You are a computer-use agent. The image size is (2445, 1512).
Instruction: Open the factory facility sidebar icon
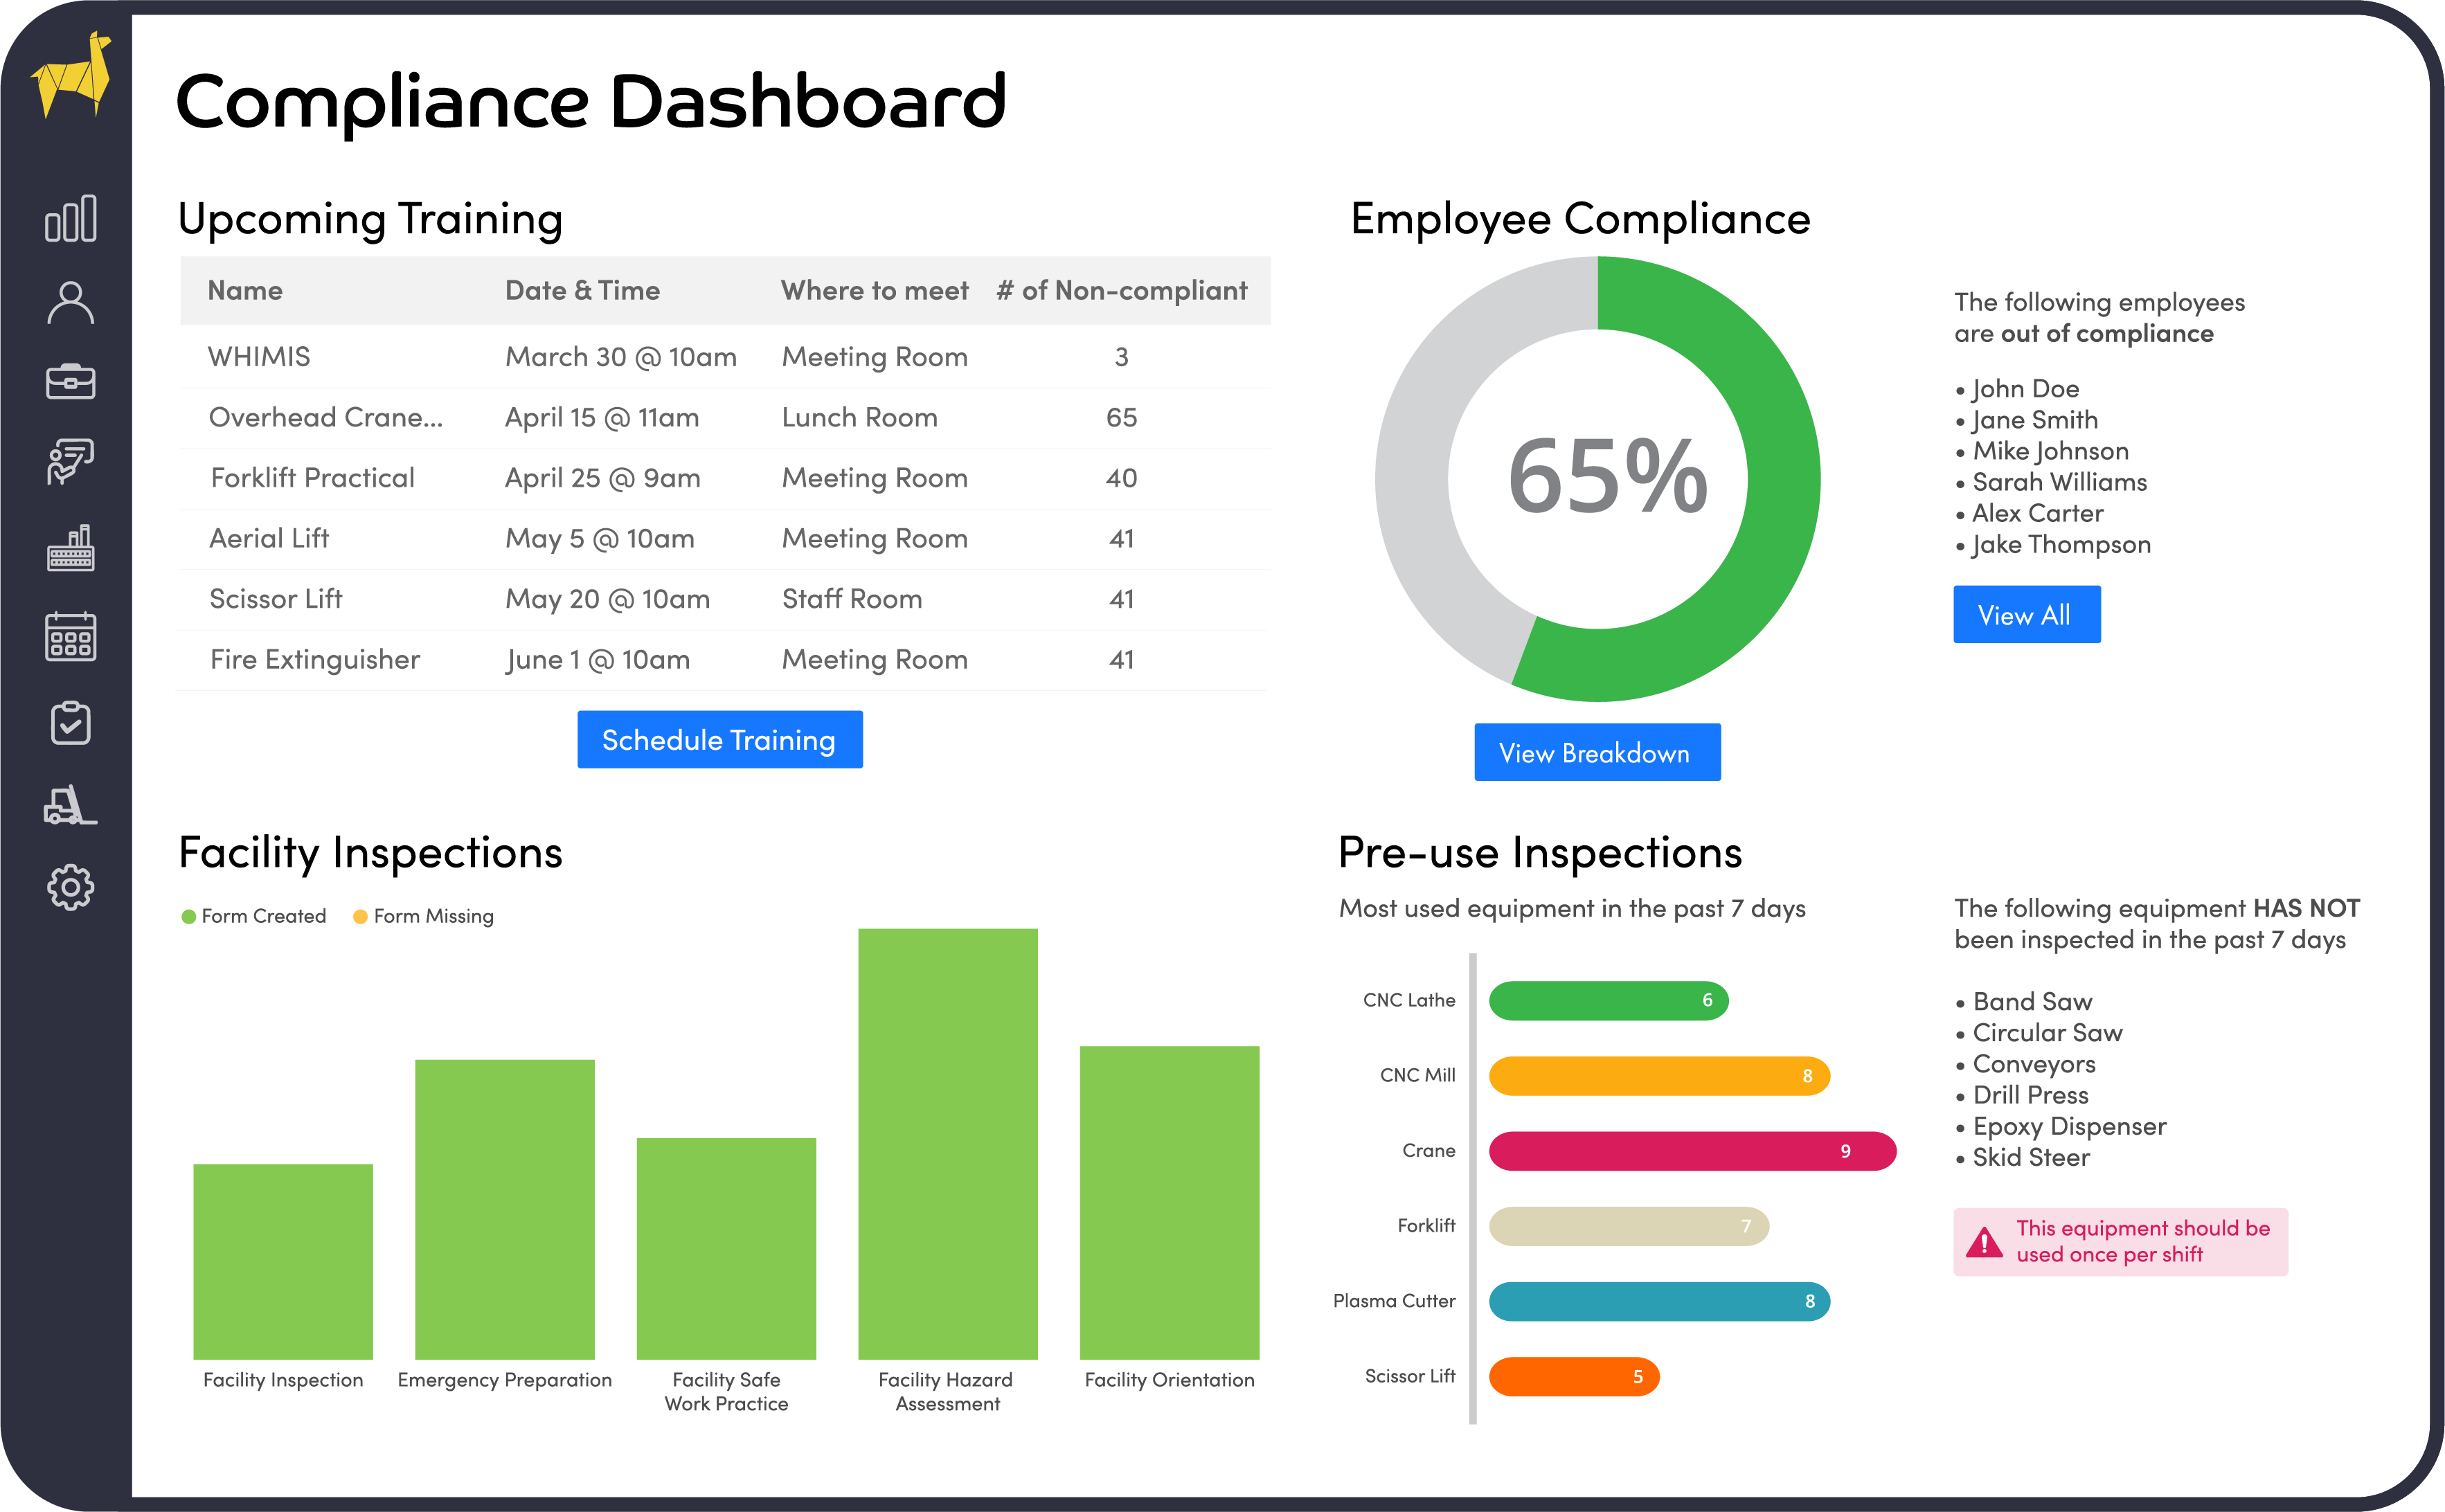click(70, 548)
